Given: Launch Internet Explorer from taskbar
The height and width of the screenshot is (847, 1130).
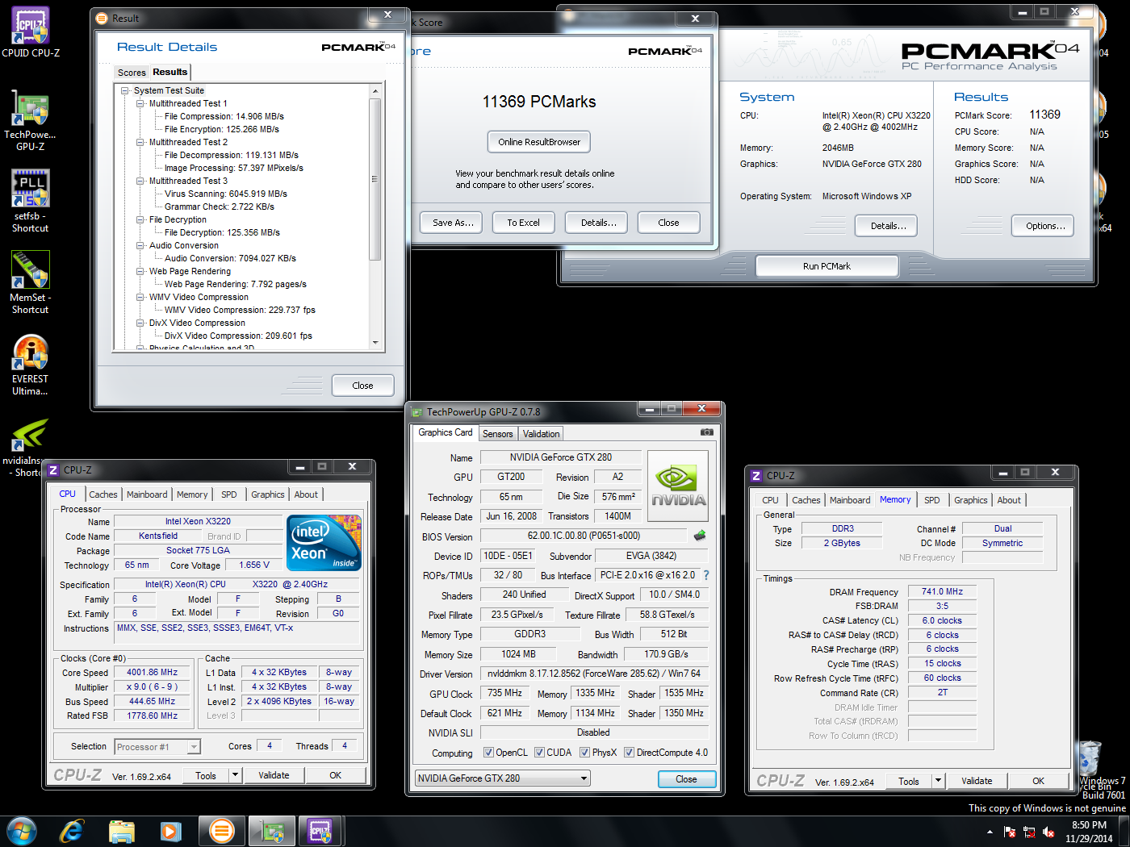Looking at the screenshot, I should click(72, 831).
